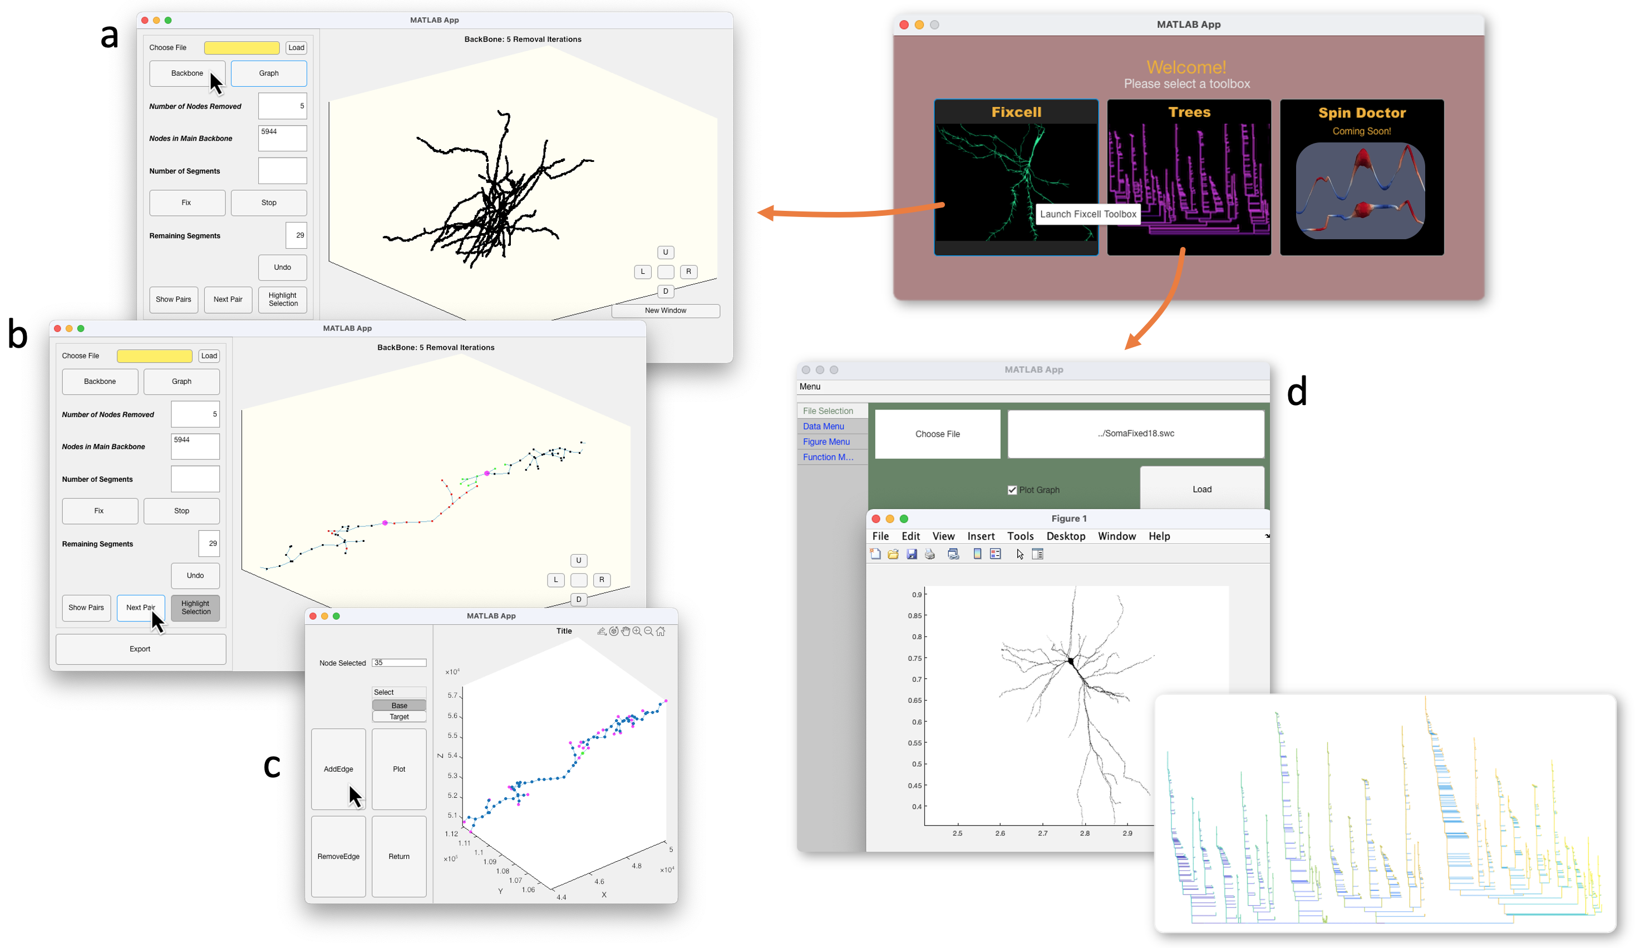1635x948 pixels.
Task: Open the Tools menu in Figure 1
Action: (x=1020, y=536)
